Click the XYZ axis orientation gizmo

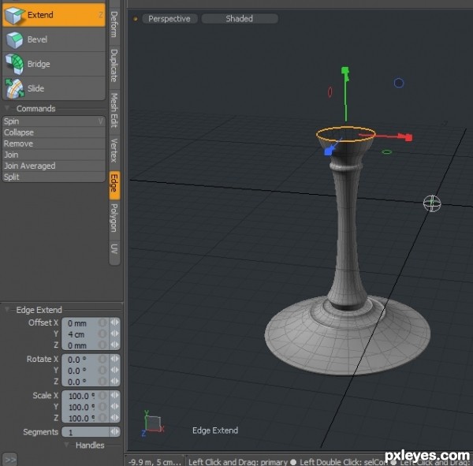[x=153, y=423]
